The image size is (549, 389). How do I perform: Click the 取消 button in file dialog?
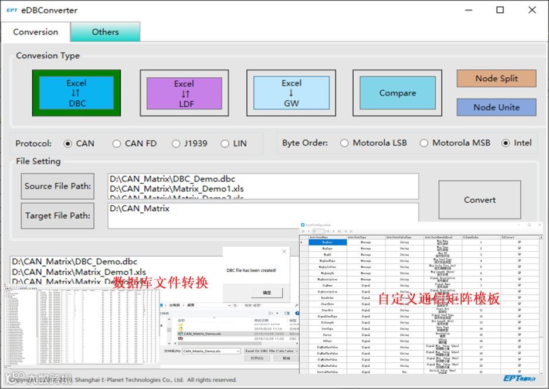point(286,358)
